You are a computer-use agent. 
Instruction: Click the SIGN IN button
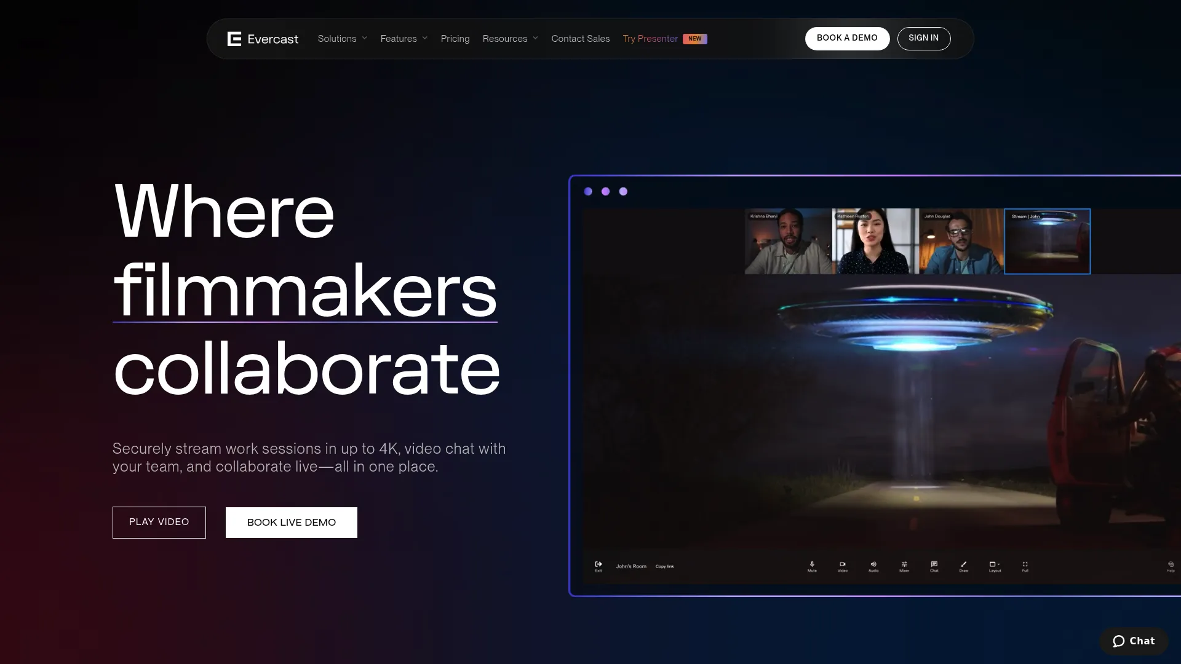click(x=923, y=38)
